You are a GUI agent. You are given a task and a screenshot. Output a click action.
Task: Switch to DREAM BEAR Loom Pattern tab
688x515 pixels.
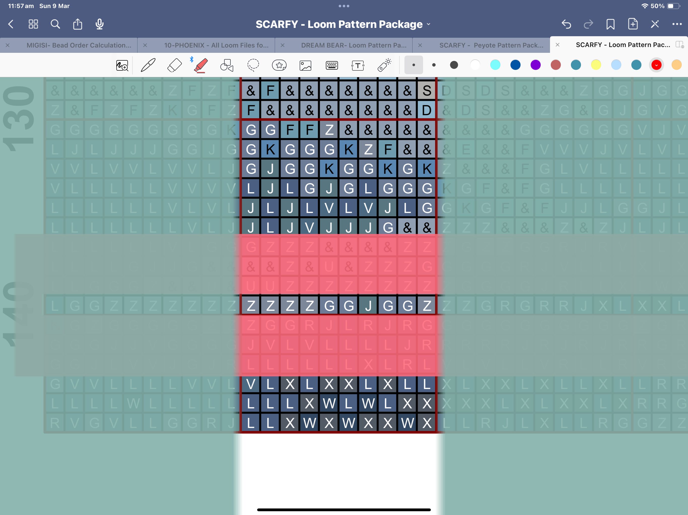click(x=353, y=45)
